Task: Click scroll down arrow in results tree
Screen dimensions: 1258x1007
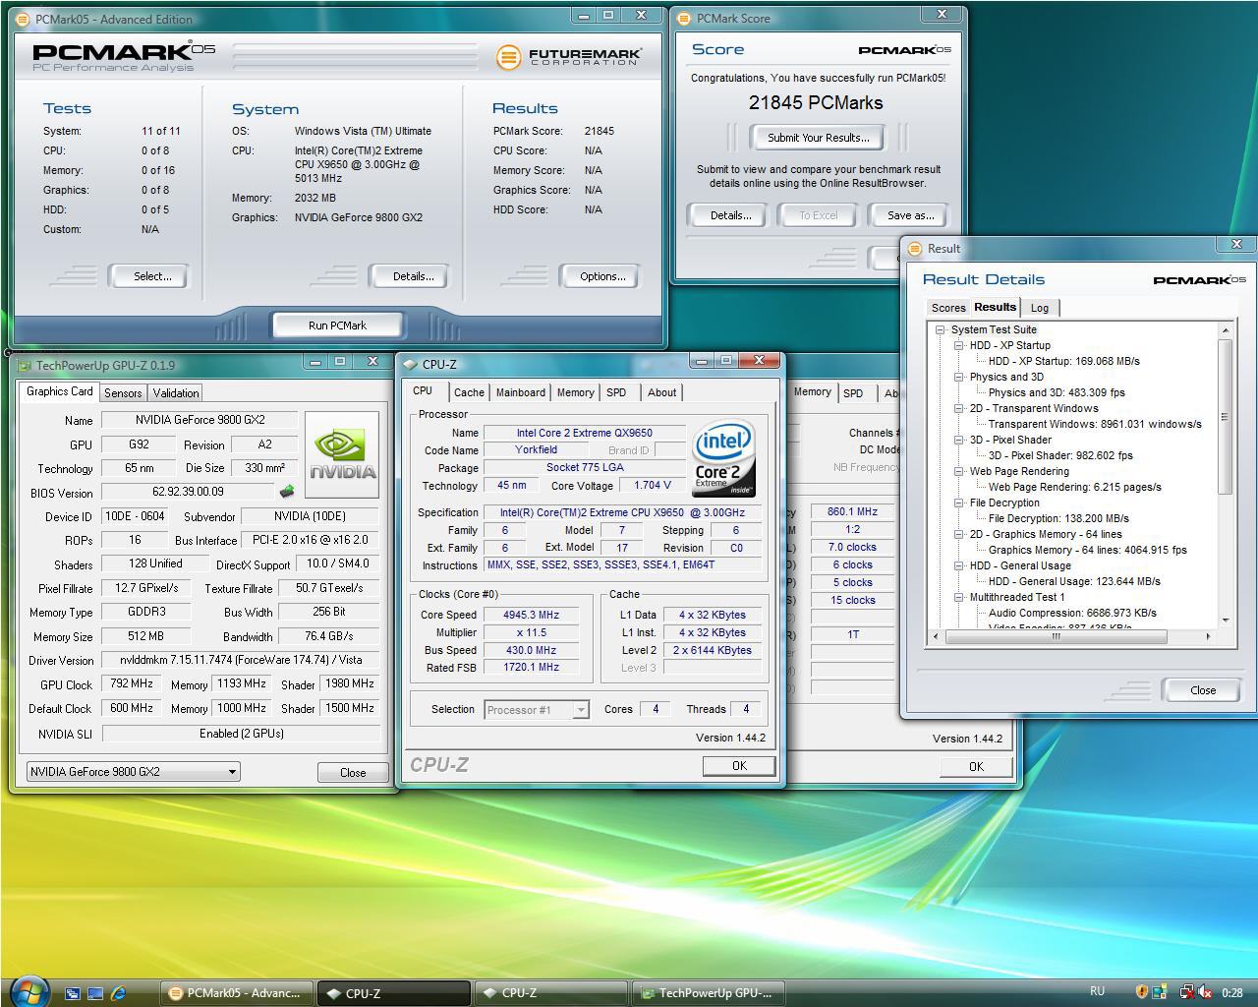Action: [x=1225, y=621]
